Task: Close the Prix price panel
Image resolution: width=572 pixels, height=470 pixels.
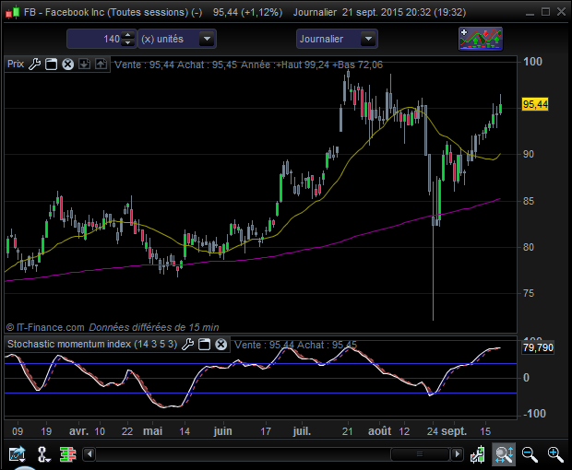Action: coord(67,65)
